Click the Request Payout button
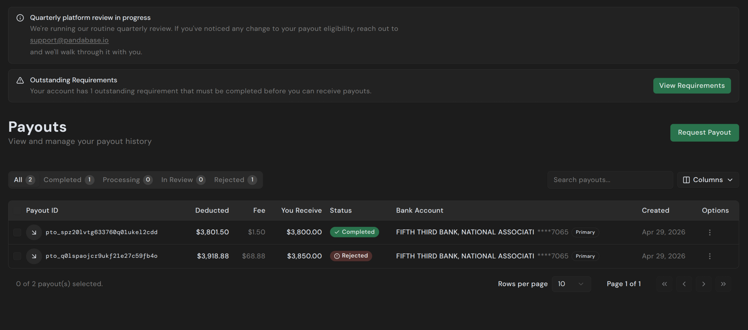 pos(704,133)
